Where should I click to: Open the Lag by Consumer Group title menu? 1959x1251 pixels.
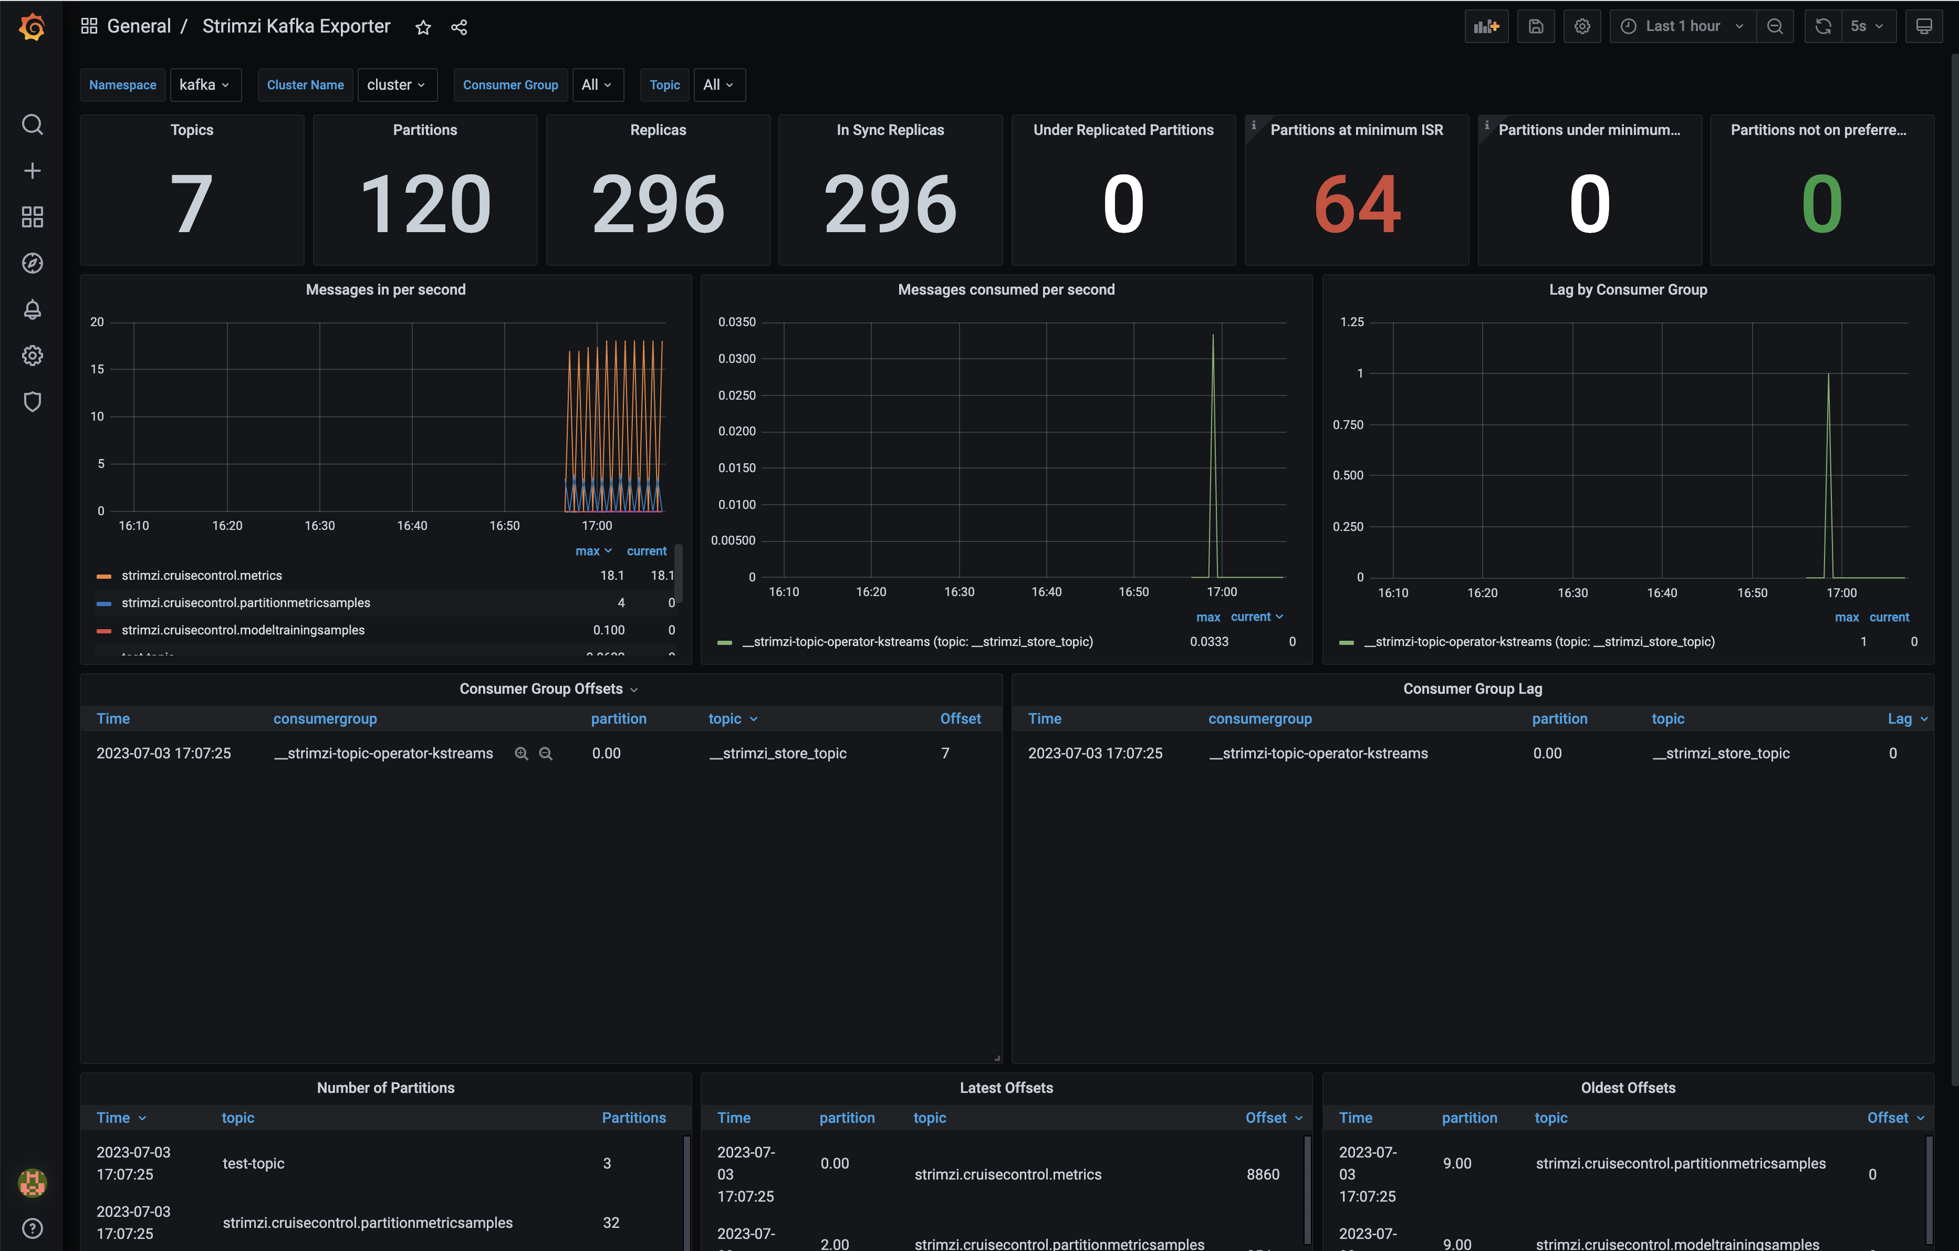tap(1628, 289)
